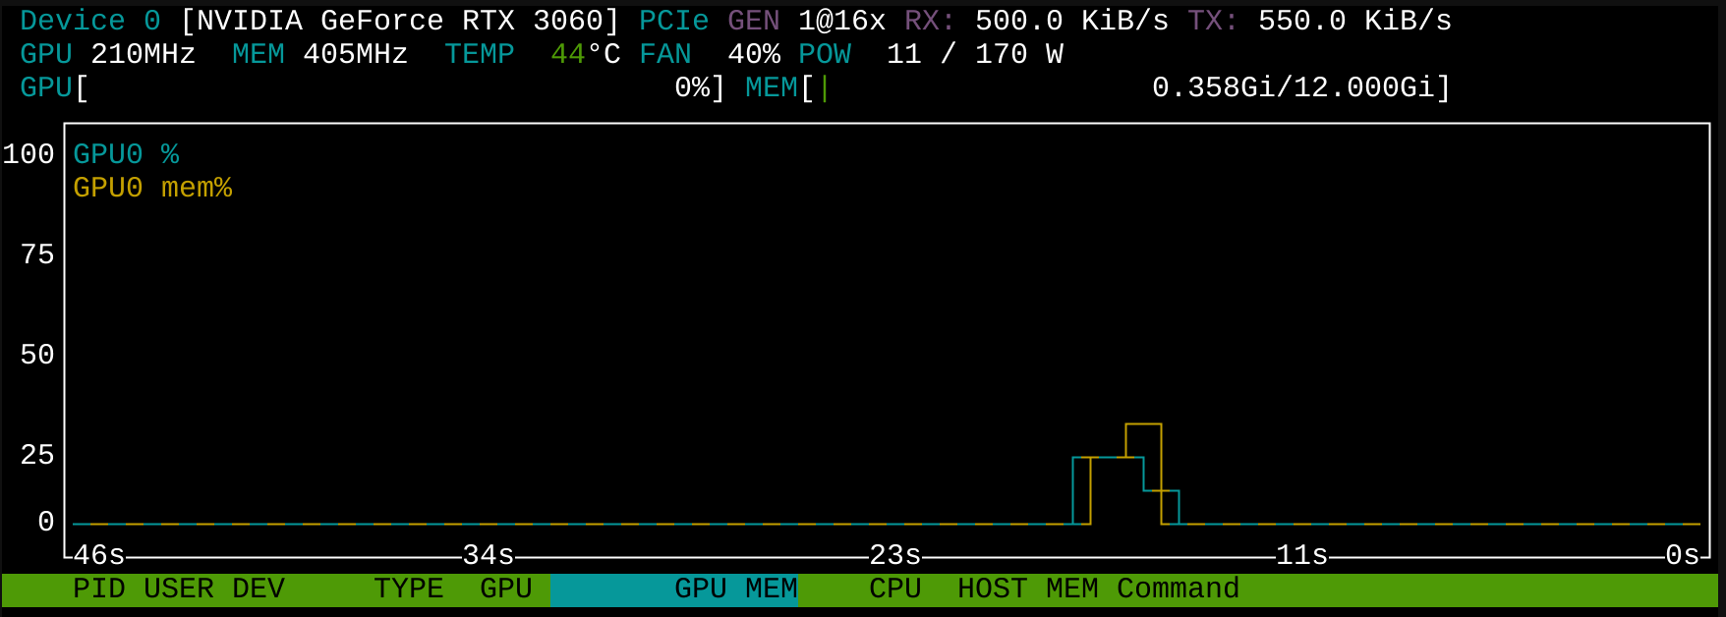Image resolution: width=1726 pixels, height=617 pixels.
Task: Click the temperature value '44°C'
Action: coord(586,54)
